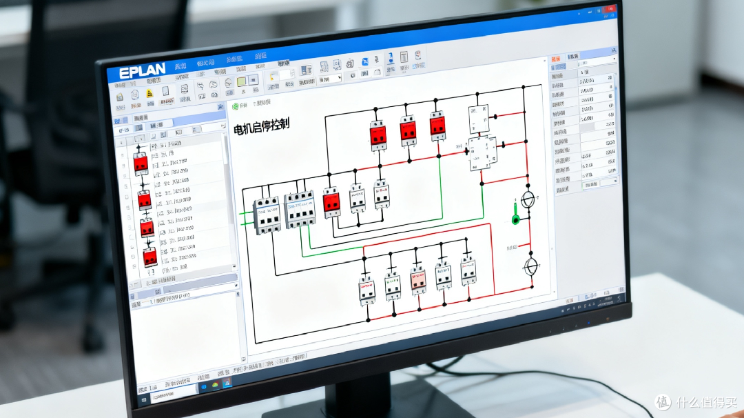
Task: Click the face-shaped icon at ribbon's right end
Action: click(417, 56)
